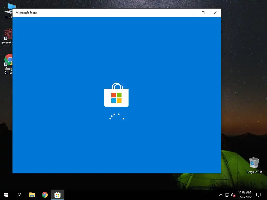Image resolution: width=267 pixels, height=200 pixels.
Task: Select the Google Chrome desktop shortcut
Action: 8,64
